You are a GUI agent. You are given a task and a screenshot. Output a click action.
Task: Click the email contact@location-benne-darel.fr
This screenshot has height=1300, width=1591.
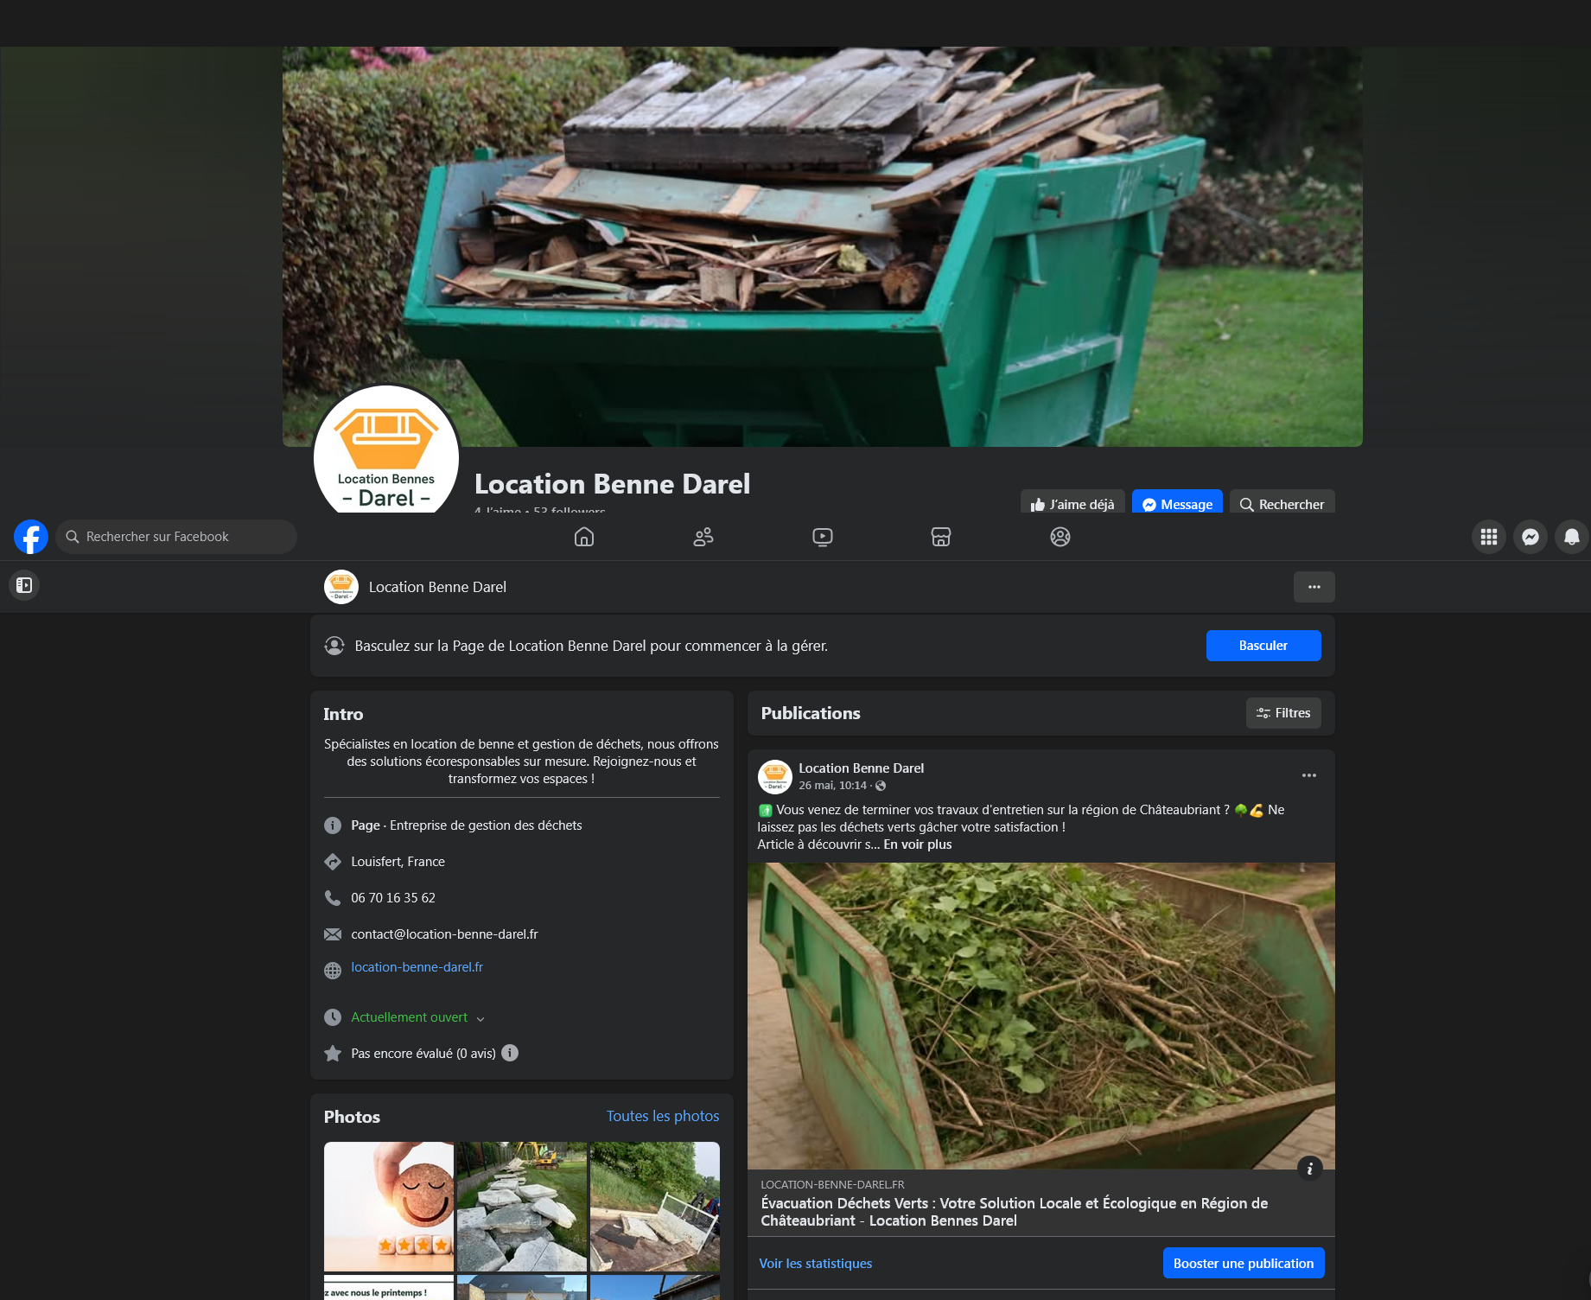coord(444,934)
